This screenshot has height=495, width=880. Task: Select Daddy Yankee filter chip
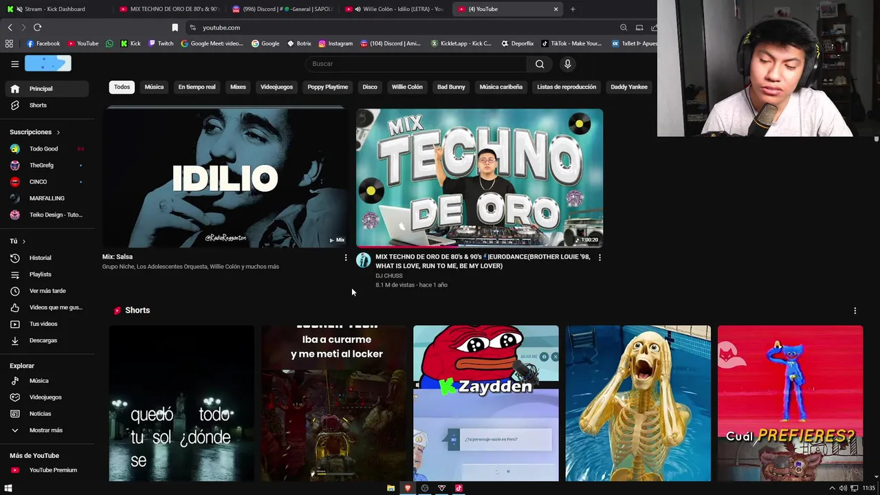pyautogui.click(x=629, y=87)
